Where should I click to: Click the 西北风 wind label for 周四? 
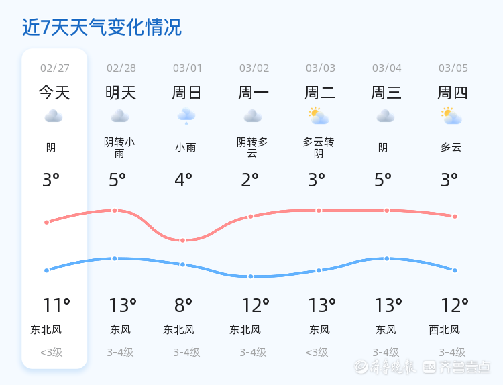coord(445,330)
